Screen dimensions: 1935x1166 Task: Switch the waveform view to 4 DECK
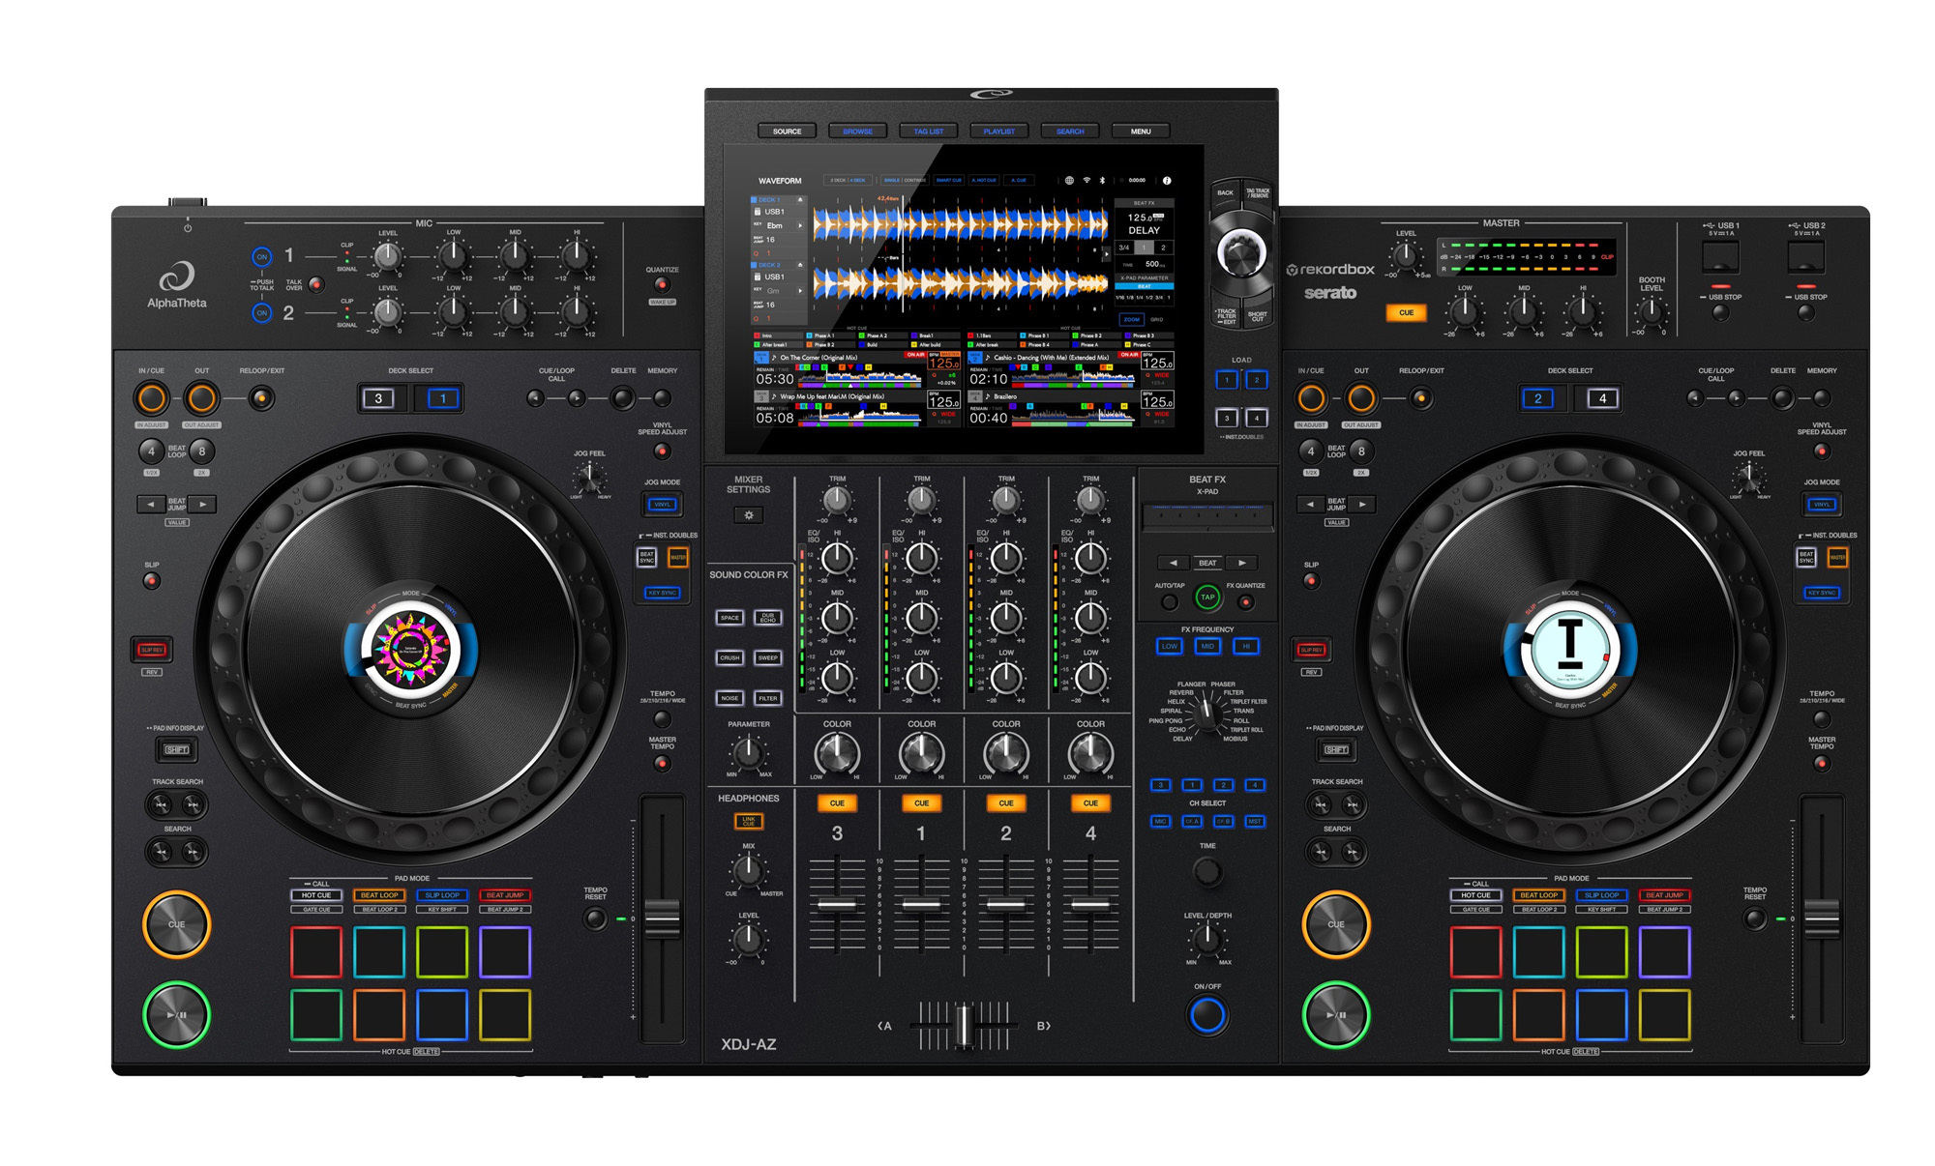(x=856, y=180)
